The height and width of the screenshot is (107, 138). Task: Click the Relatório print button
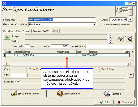(112, 94)
